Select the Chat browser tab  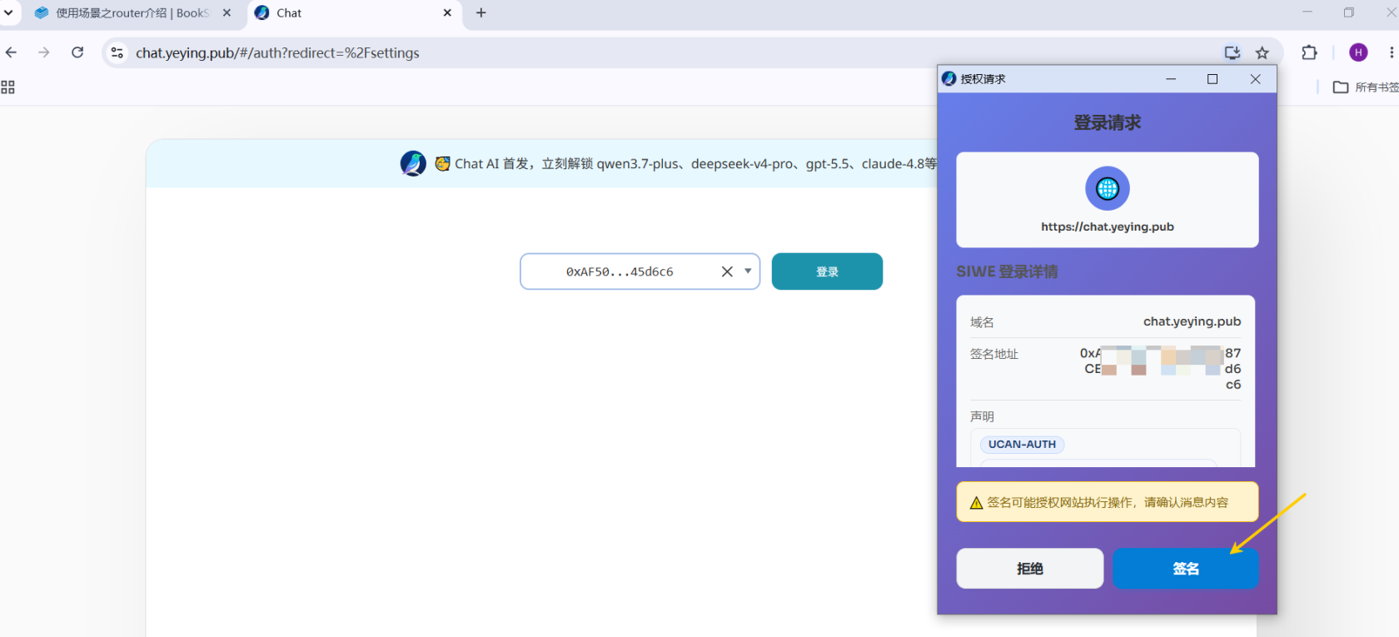point(354,12)
